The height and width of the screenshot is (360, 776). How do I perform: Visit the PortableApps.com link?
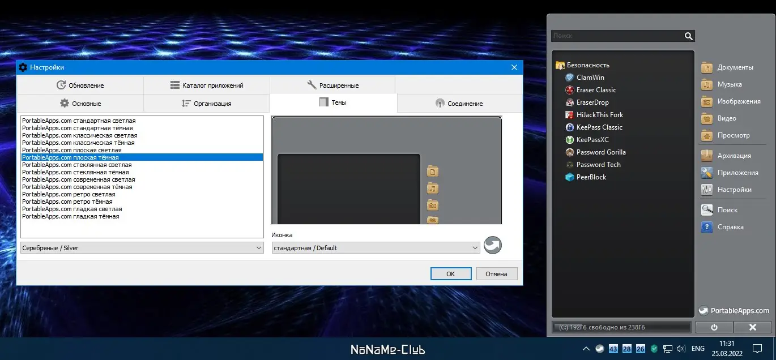pos(734,310)
